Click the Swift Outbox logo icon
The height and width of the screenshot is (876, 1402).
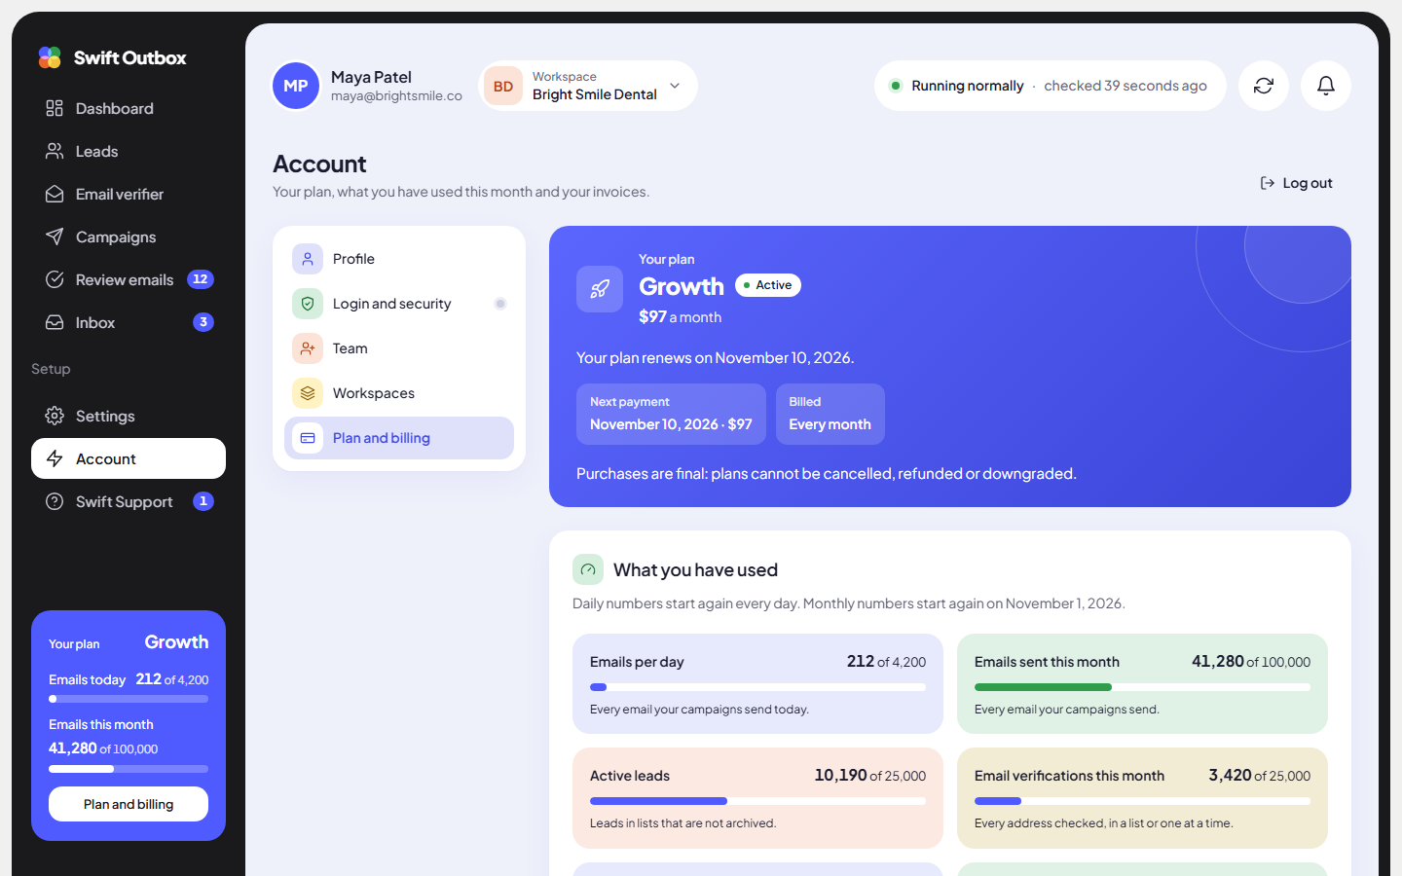[x=50, y=57]
